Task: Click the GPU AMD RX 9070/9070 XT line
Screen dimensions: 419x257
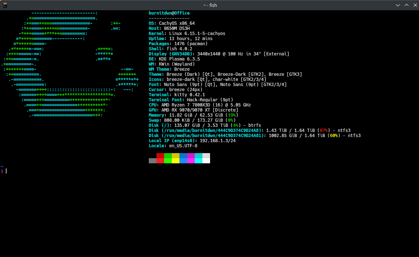Action: [194, 110]
